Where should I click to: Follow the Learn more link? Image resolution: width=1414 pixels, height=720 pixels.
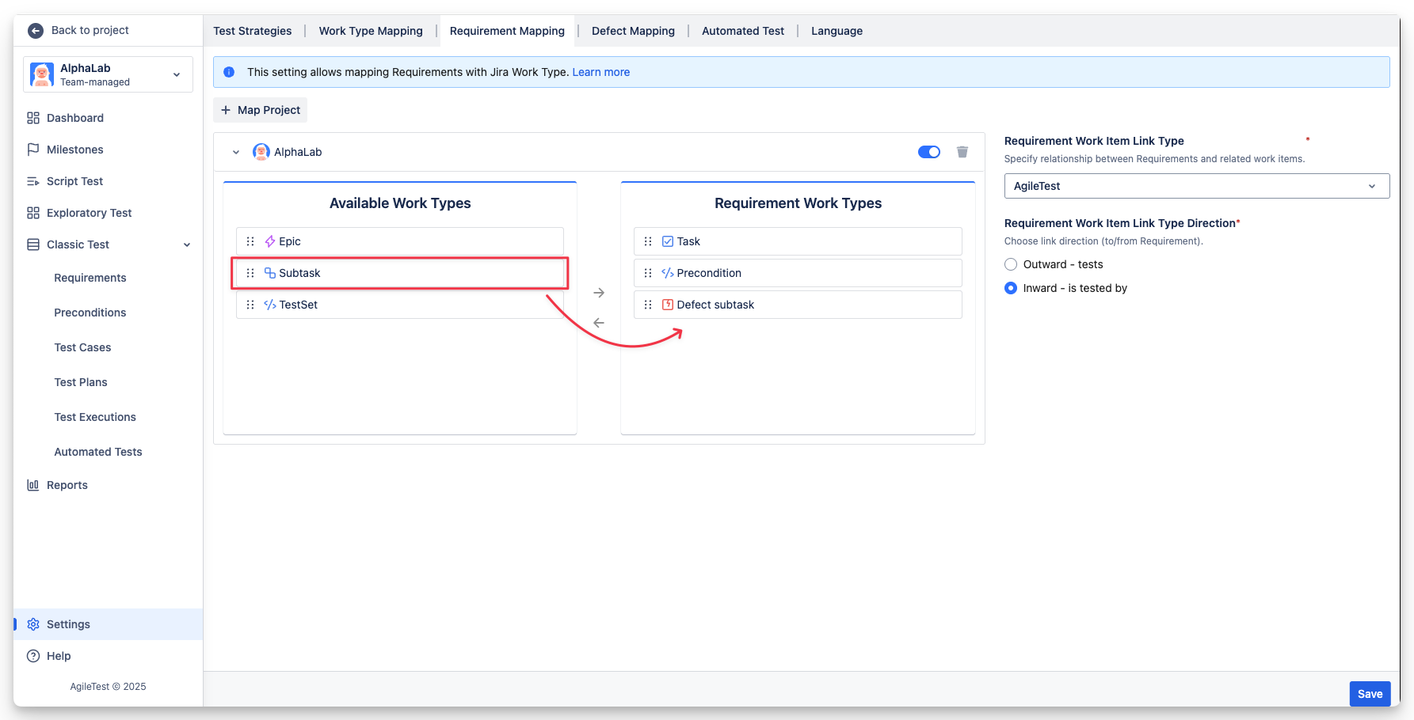pyautogui.click(x=600, y=72)
